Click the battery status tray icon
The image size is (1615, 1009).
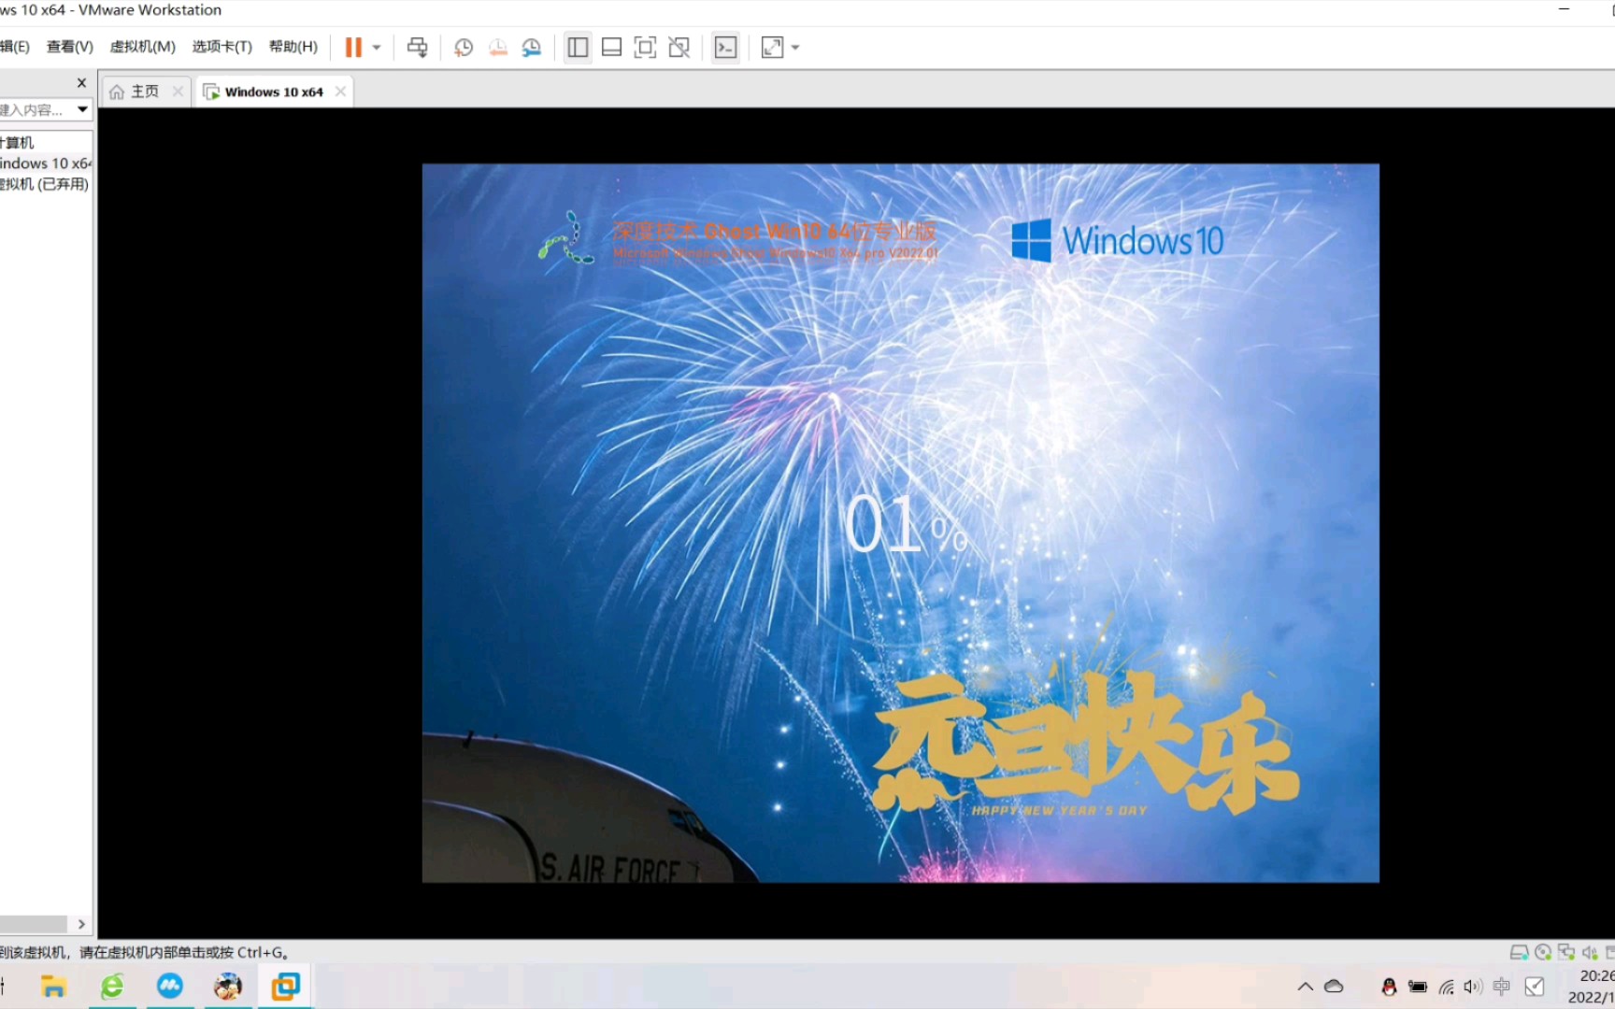[1418, 987]
